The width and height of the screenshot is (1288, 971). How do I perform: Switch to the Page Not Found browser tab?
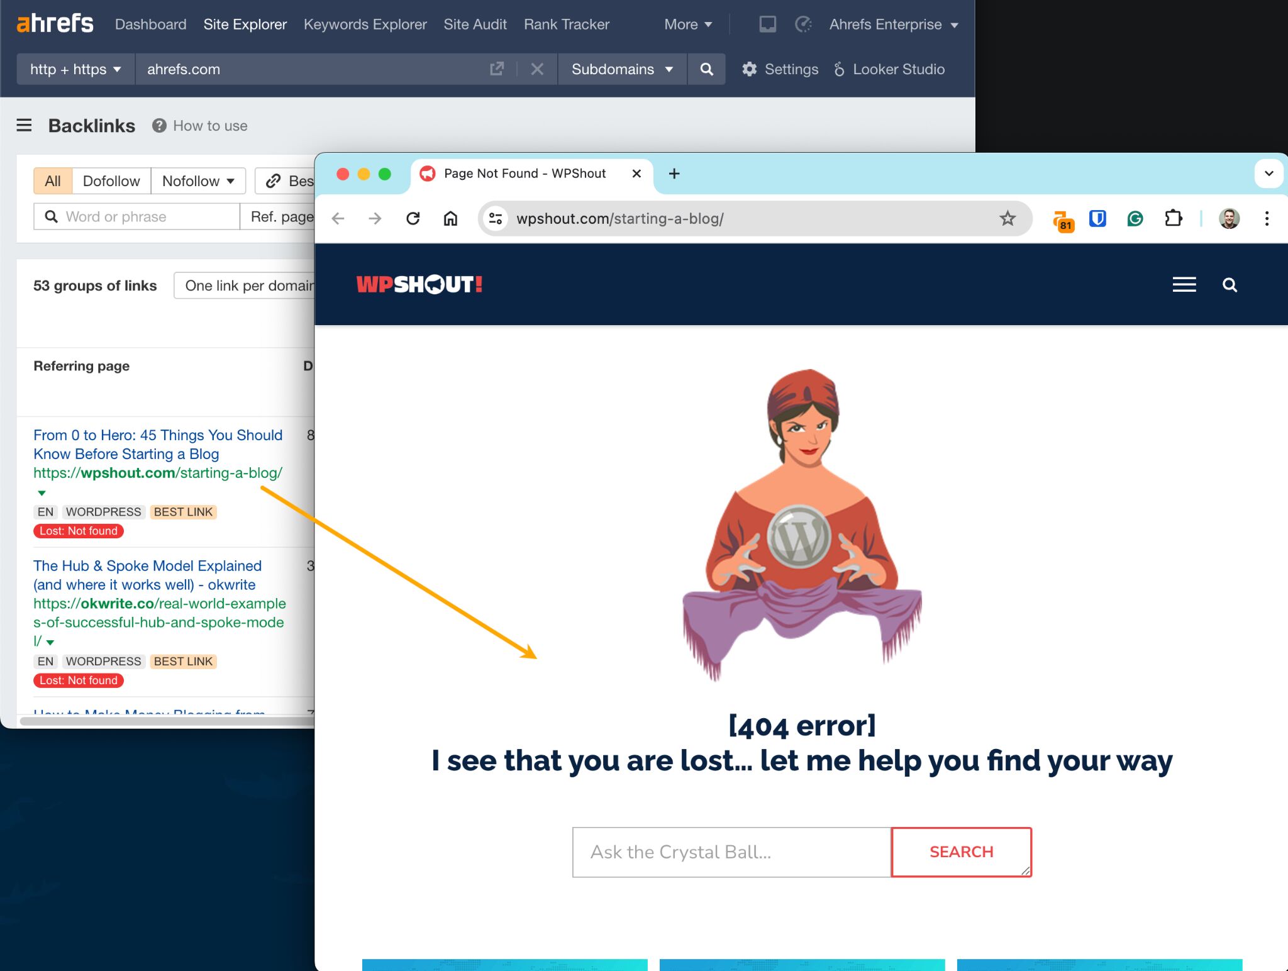(525, 174)
